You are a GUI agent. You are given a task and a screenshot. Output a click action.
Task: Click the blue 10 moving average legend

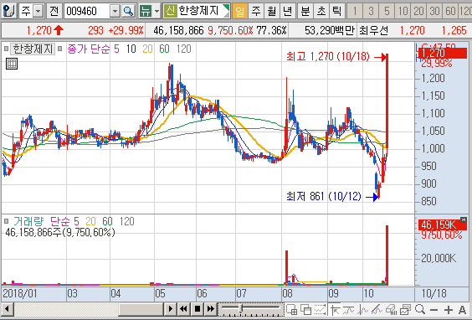click(x=131, y=49)
